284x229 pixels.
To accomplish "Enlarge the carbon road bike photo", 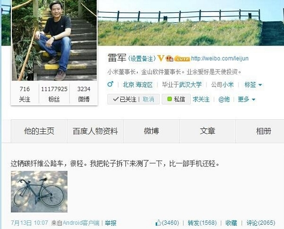I will (x=39, y=192).
